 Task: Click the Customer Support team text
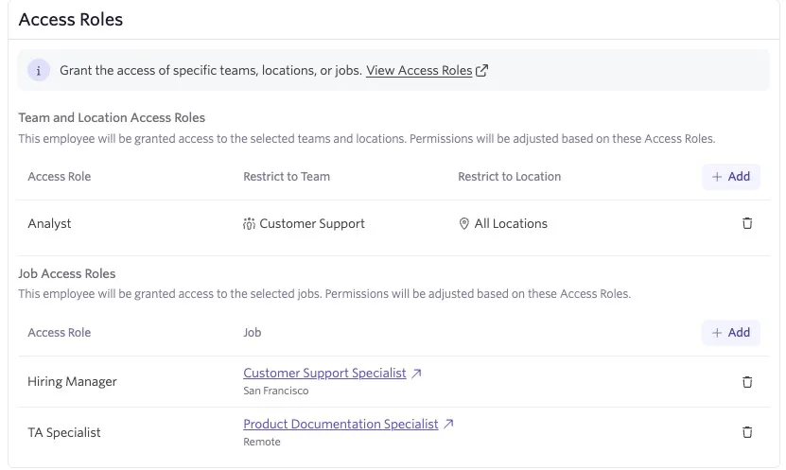click(x=312, y=223)
